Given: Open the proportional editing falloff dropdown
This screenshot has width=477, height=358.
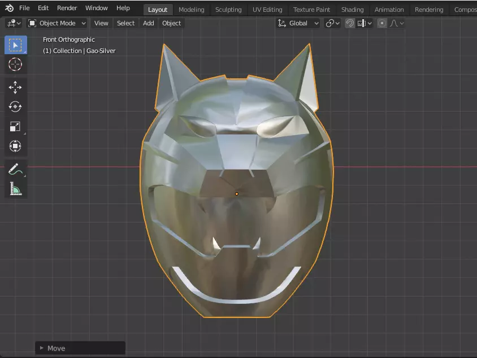Looking at the screenshot, I should point(397,23).
